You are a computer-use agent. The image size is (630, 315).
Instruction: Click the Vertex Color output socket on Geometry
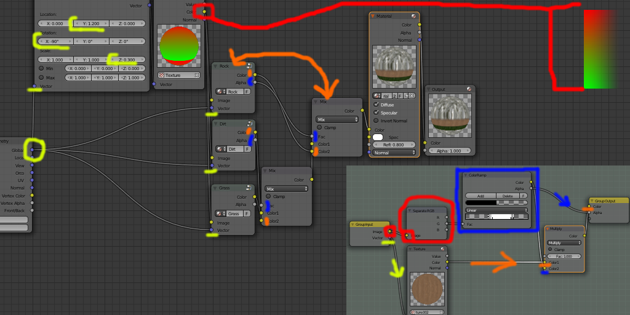[32, 195]
